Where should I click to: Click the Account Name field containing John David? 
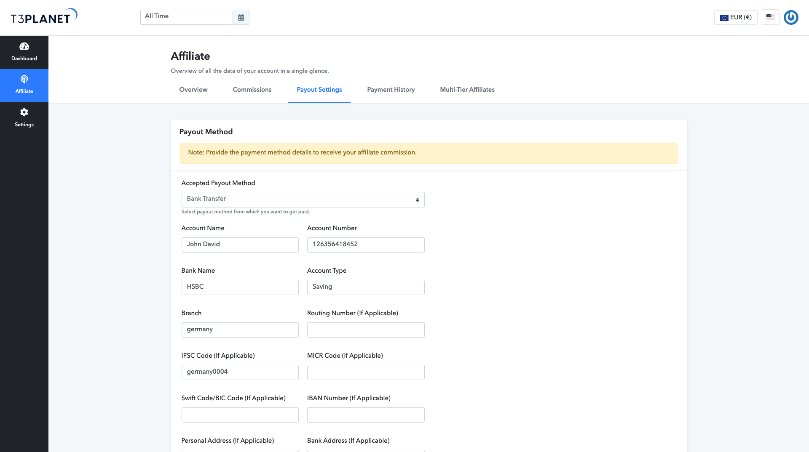tap(239, 245)
